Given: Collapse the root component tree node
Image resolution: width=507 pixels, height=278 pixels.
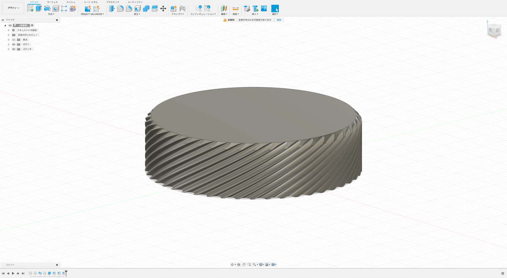Looking at the screenshot, I should point(5,25).
